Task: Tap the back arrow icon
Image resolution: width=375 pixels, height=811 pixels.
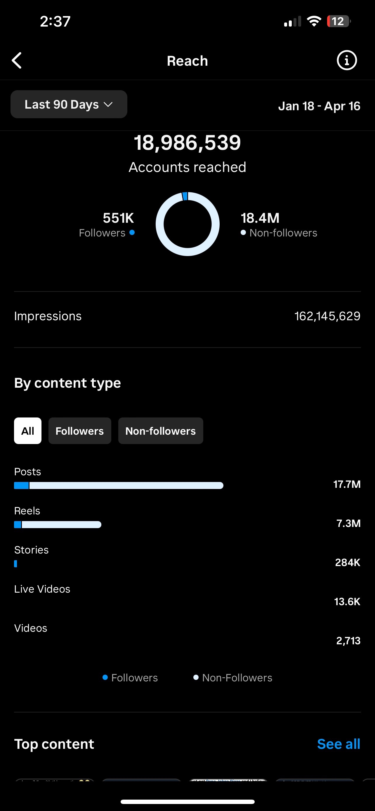Action: pos(17,60)
